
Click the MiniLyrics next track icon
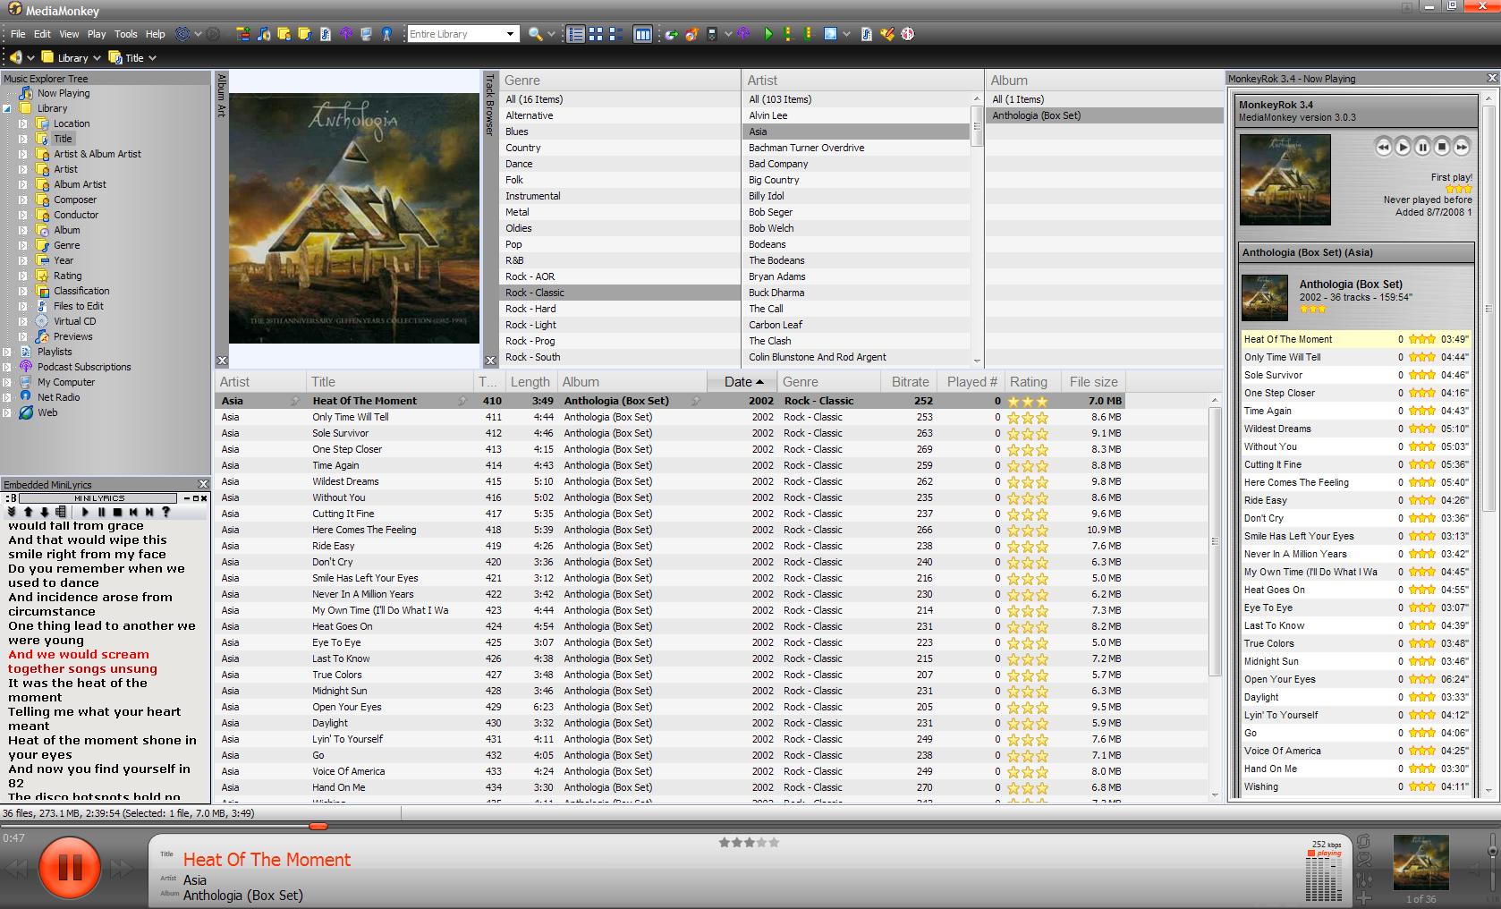click(149, 512)
